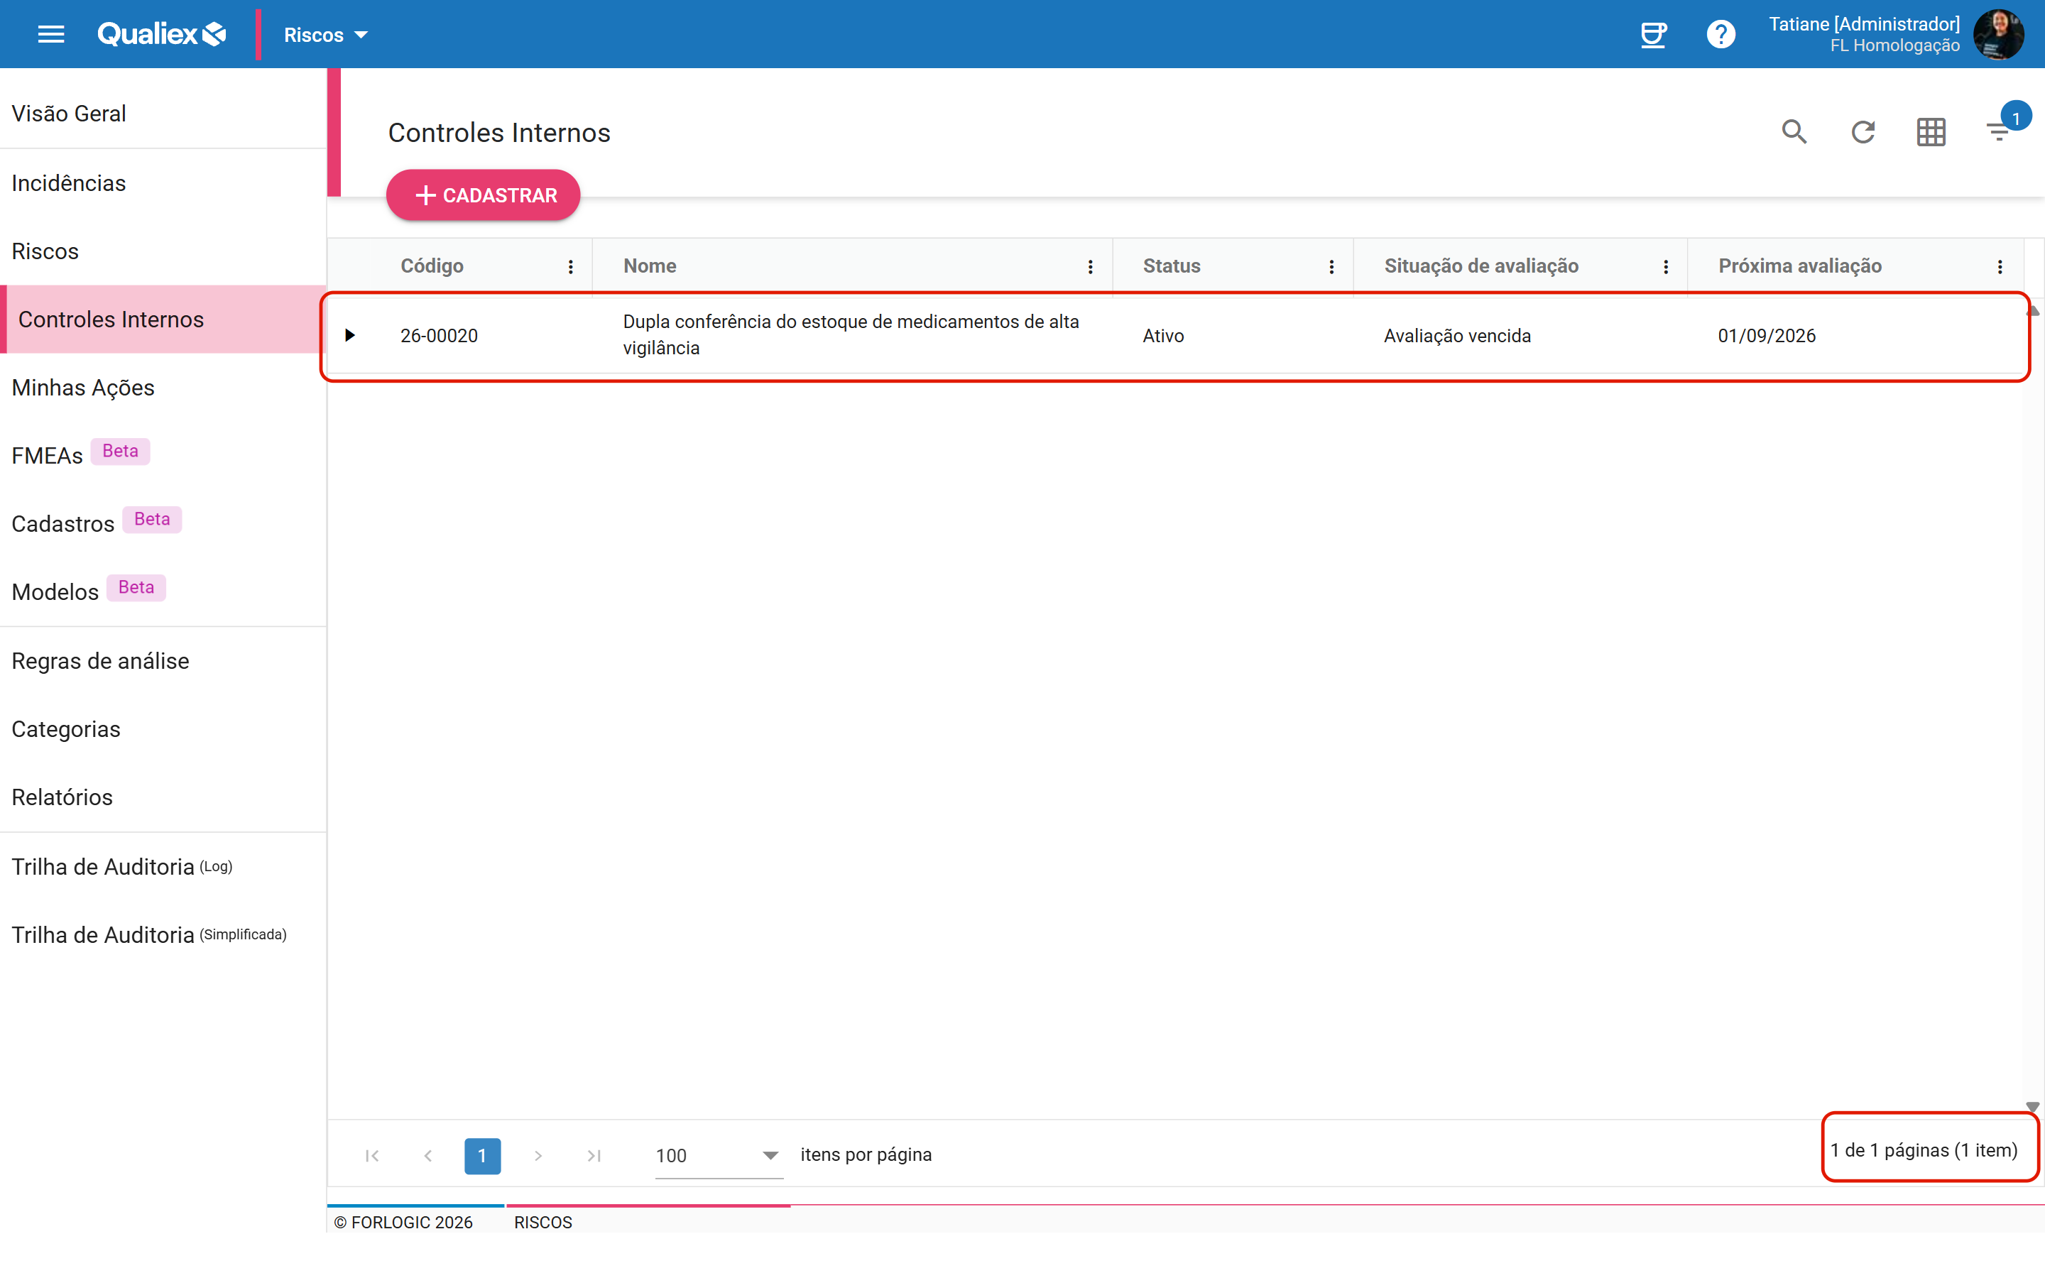Open the hamburger navigation menu

click(x=50, y=34)
